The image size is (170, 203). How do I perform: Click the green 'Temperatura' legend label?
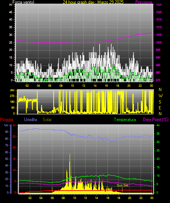[125, 120]
